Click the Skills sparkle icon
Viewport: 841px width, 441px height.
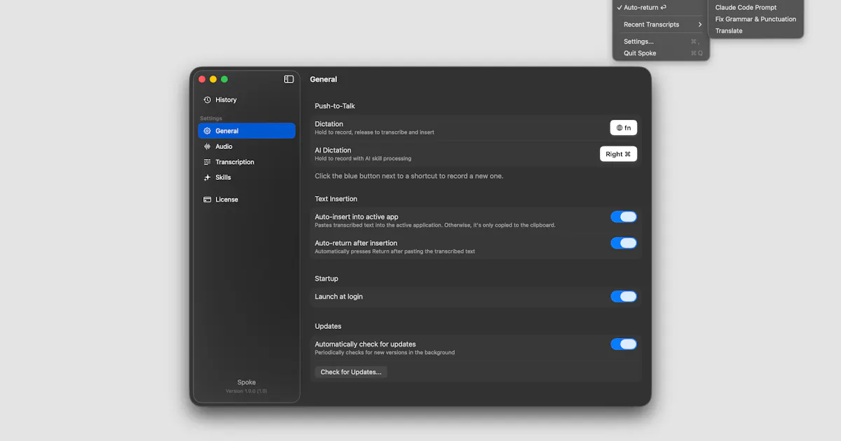[x=207, y=178]
